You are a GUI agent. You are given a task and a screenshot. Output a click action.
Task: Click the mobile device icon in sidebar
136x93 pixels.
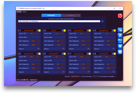(x=120, y=41)
